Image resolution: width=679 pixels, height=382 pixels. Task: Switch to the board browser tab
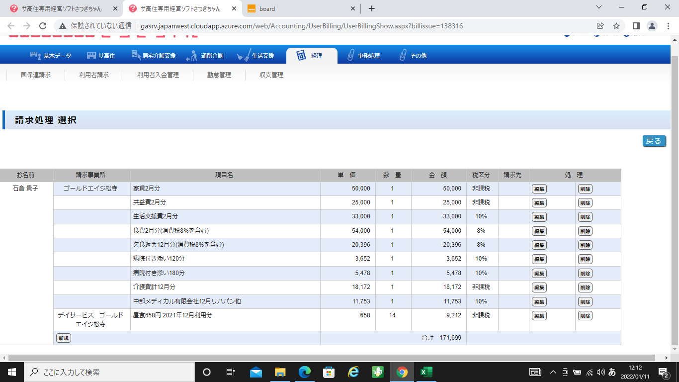(x=302, y=8)
